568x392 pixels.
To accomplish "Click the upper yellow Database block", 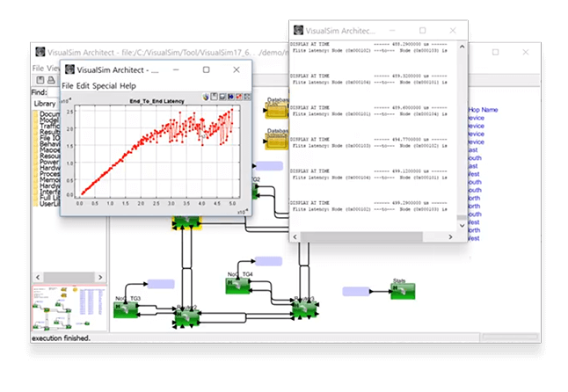I will click(x=278, y=108).
